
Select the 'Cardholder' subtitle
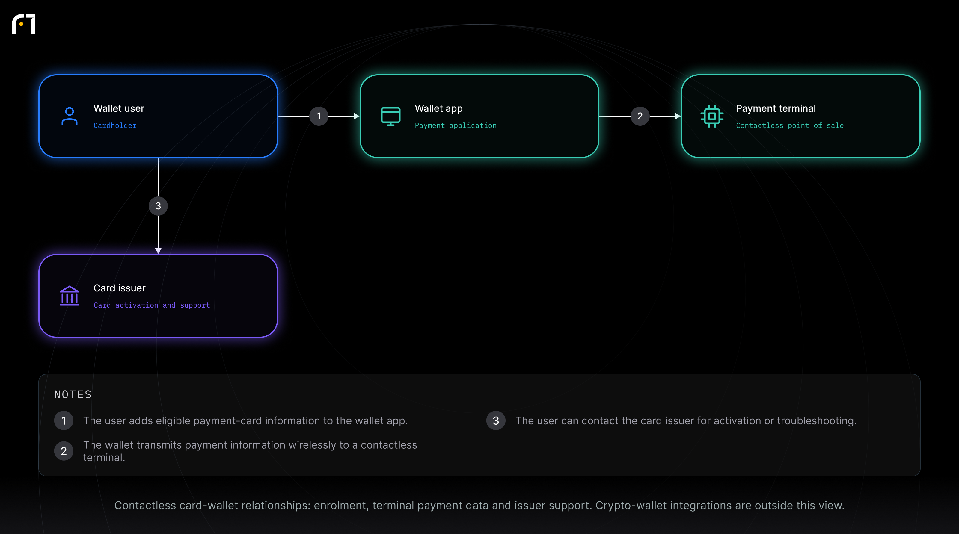point(115,125)
